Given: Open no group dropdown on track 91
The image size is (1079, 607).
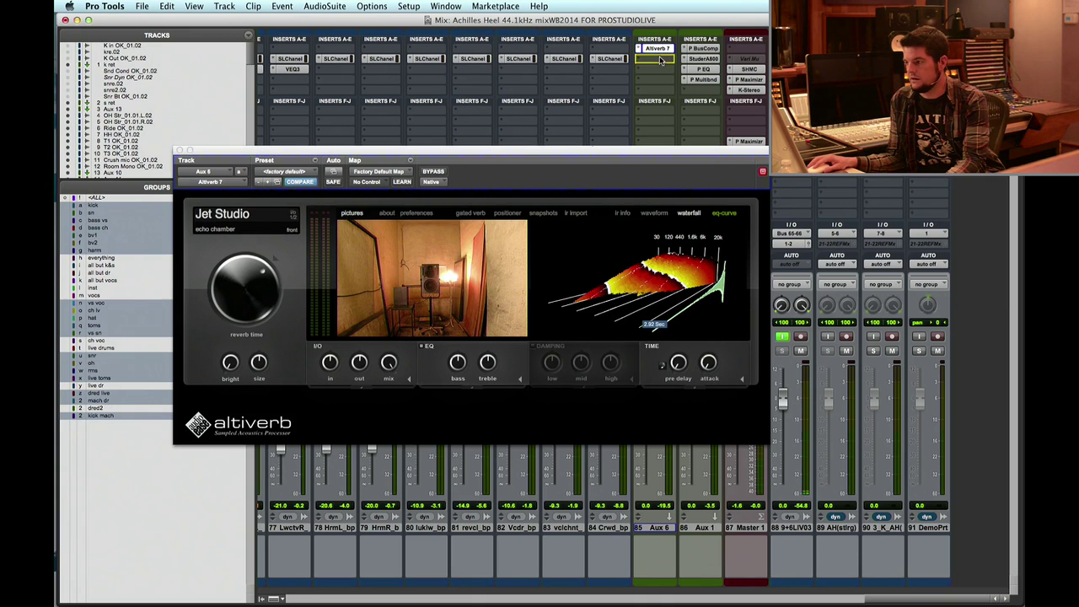Looking at the screenshot, I should [927, 284].
